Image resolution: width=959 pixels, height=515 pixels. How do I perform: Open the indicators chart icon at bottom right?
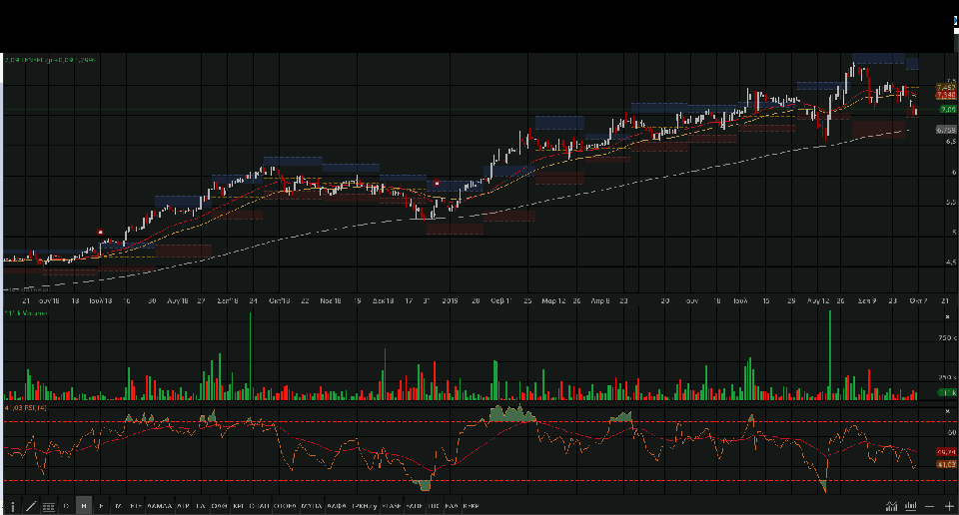tap(891, 507)
